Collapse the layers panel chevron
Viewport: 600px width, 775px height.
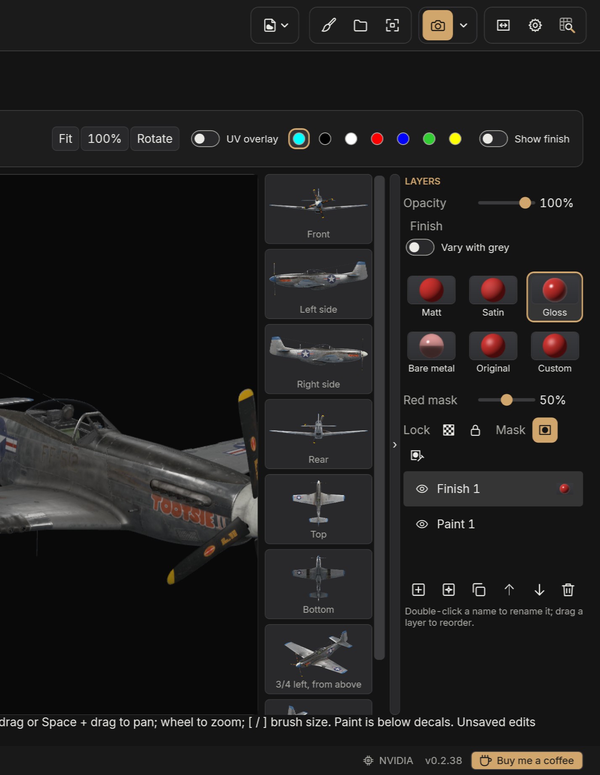pyautogui.click(x=395, y=445)
